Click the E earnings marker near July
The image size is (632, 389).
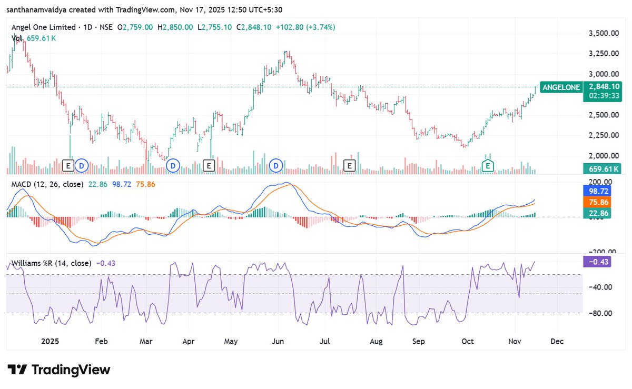(x=349, y=165)
